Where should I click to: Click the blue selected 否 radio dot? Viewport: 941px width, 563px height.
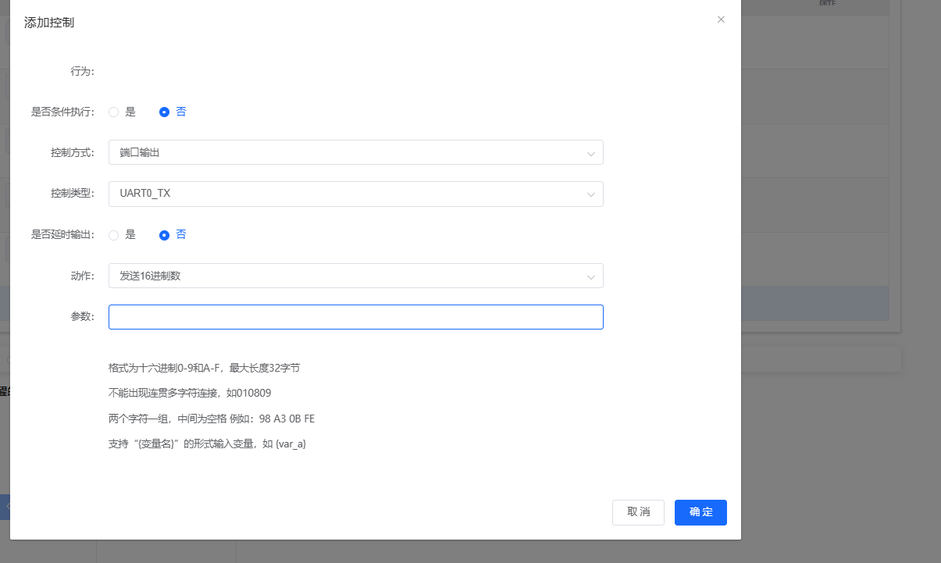tap(163, 112)
